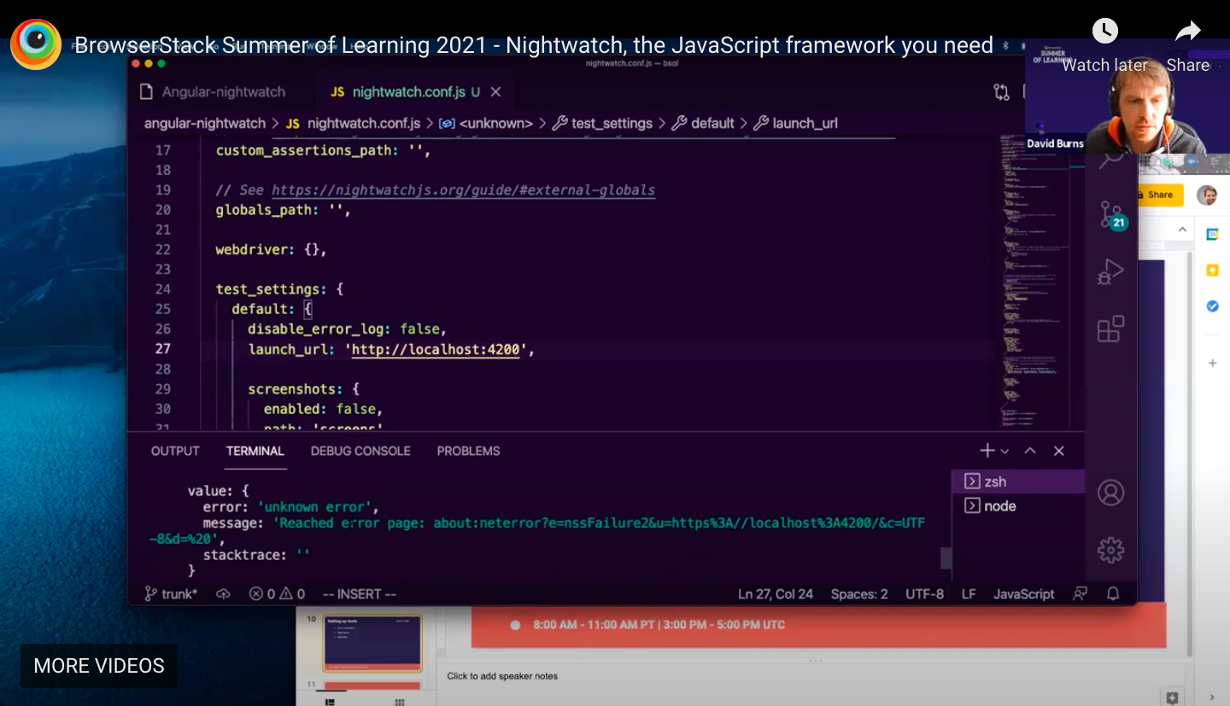Click the code minimap

click(x=1034, y=282)
